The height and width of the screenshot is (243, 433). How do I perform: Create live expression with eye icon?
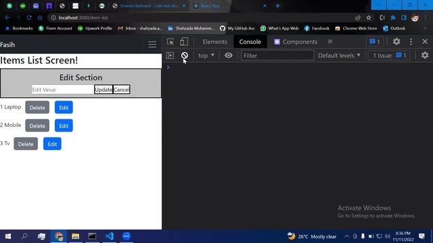(x=229, y=55)
